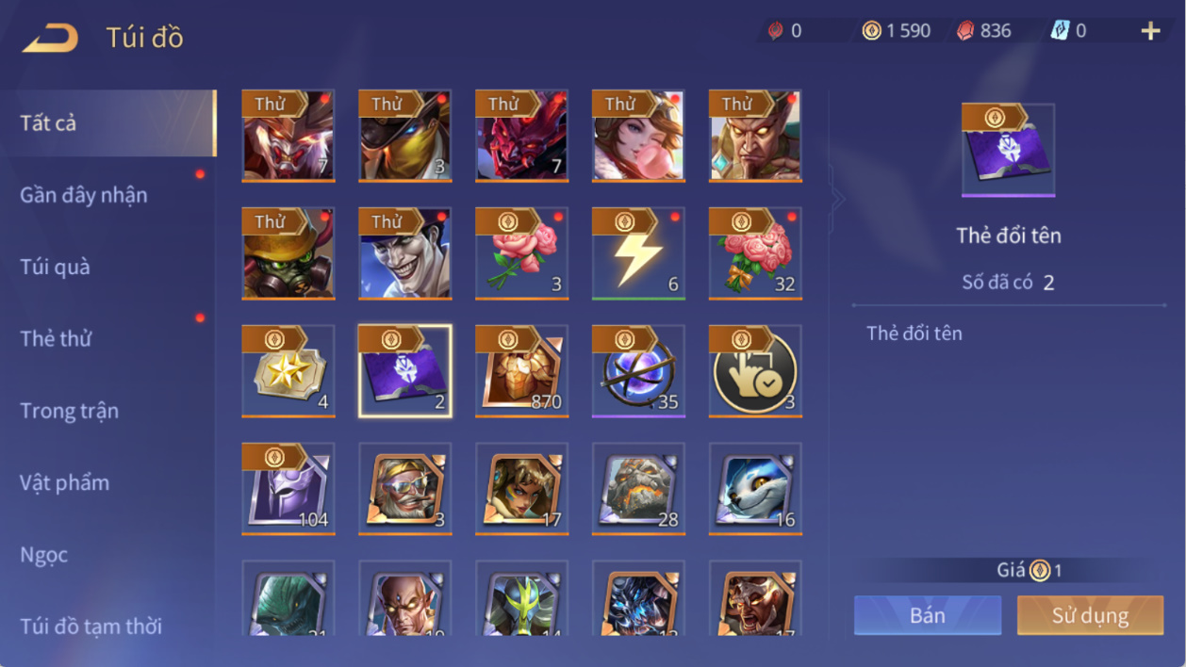The width and height of the screenshot is (1186, 667).
Task: Select the red rose item with count 3
Action: pos(521,253)
